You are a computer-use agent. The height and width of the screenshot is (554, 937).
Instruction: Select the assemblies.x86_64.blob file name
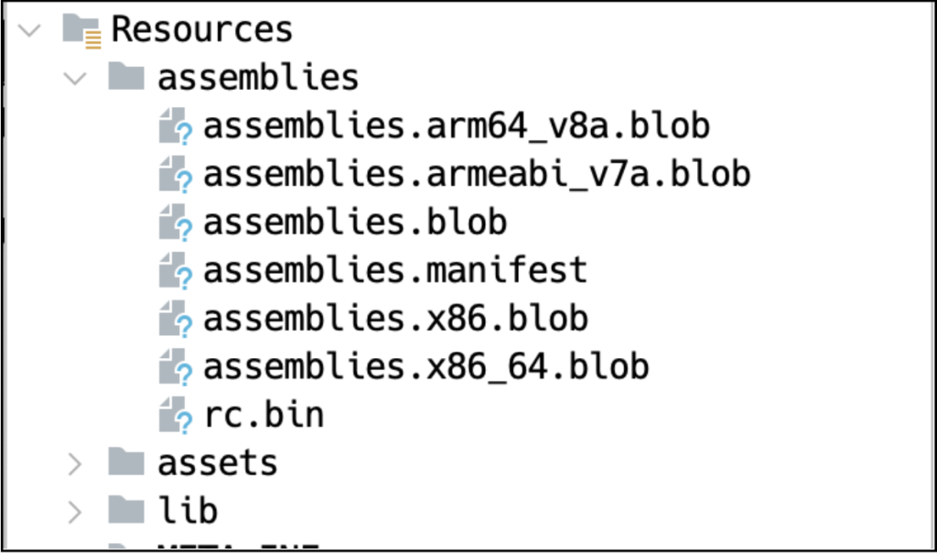[x=425, y=366]
